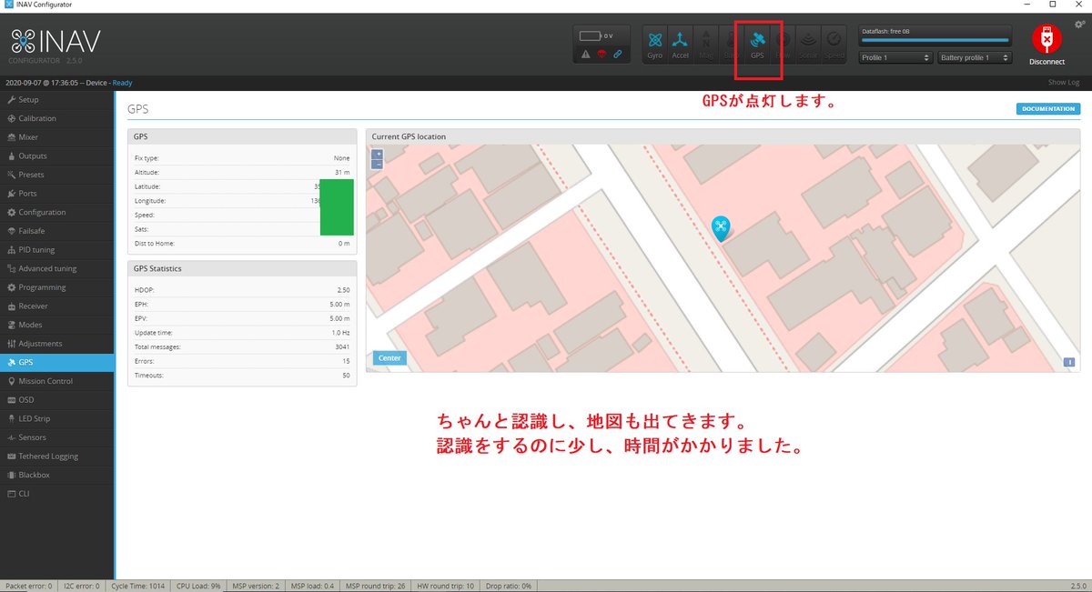Open the Battery profile 1 dropdown
Screen dimensions: 1092x592
[974, 57]
